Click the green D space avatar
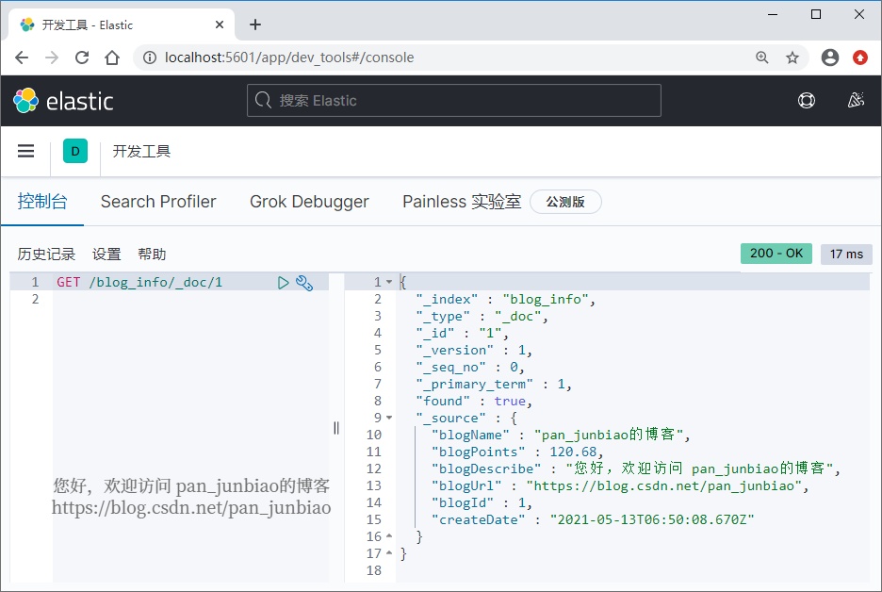 point(75,151)
